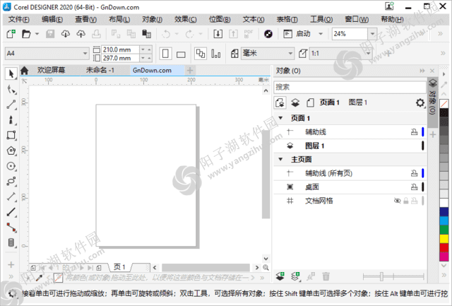This screenshot has height=306, width=452.
Task: Click the 图层 1 breadcrumb label
Action: (x=358, y=102)
